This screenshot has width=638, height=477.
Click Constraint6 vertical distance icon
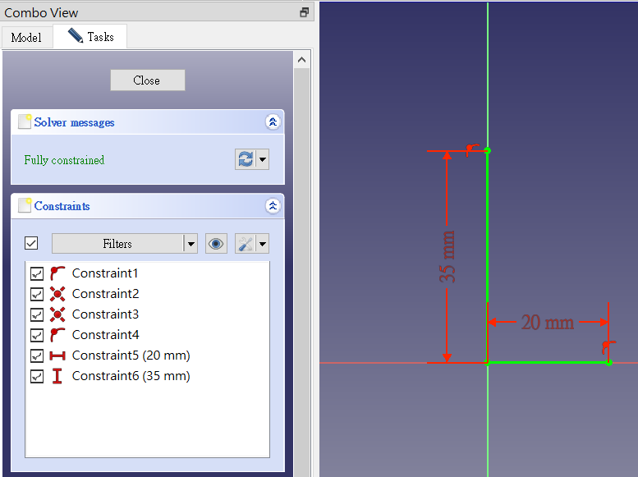(57, 376)
